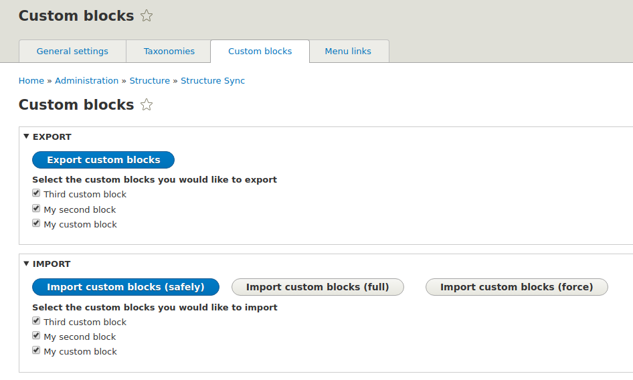The width and height of the screenshot is (633, 380).
Task: Click the star icon beside the top title
Action: pos(147,16)
